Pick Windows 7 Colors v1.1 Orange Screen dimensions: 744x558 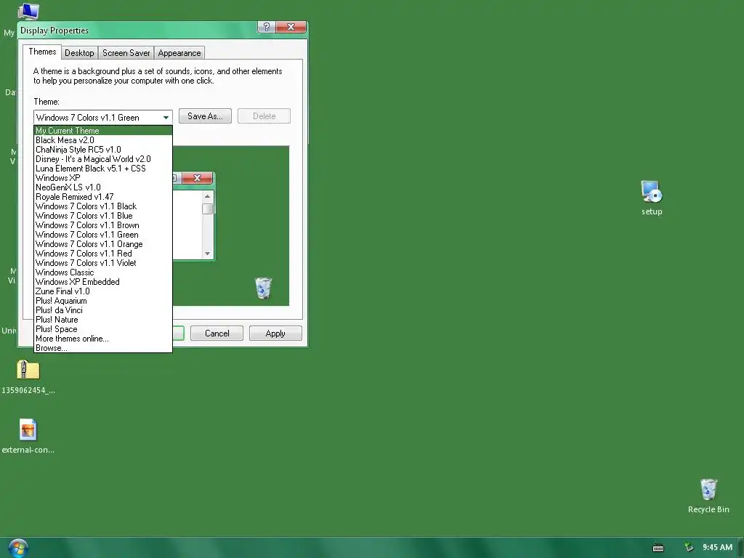(103, 244)
